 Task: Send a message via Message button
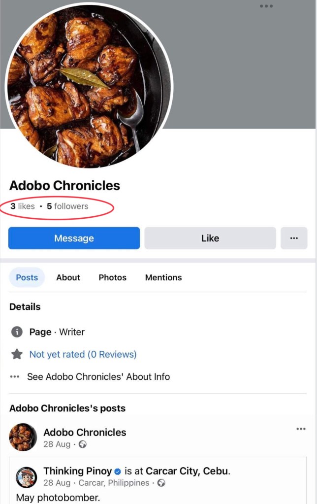click(74, 238)
